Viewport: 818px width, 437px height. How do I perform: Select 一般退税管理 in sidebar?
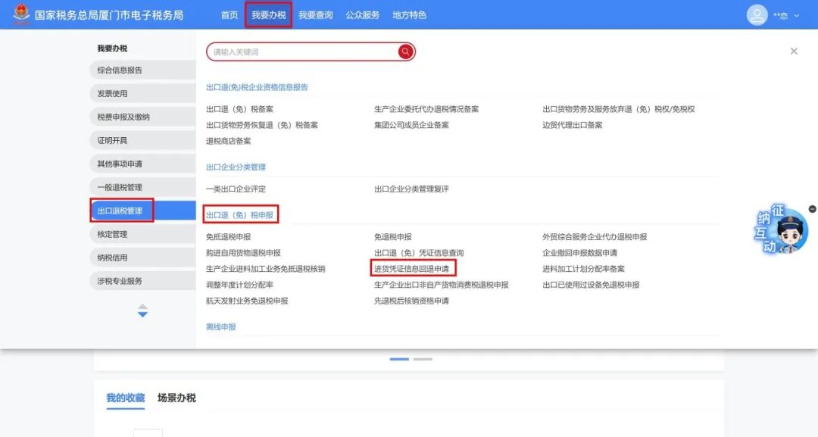[x=142, y=187]
